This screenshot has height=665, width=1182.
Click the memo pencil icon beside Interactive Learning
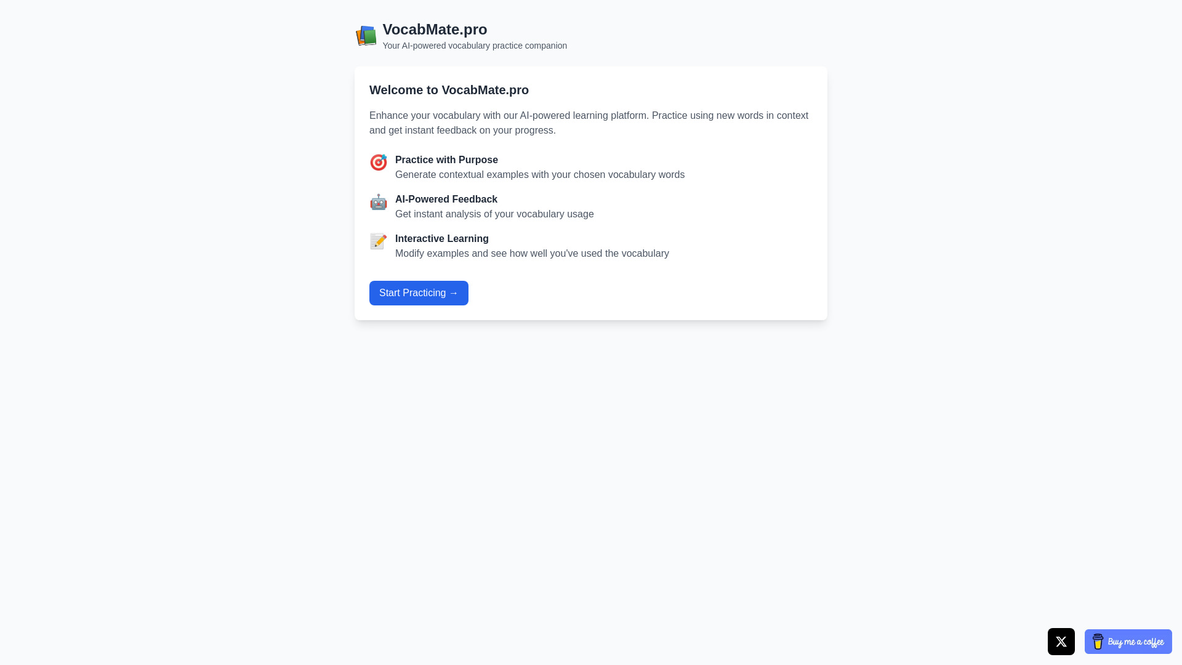tap(378, 241)
